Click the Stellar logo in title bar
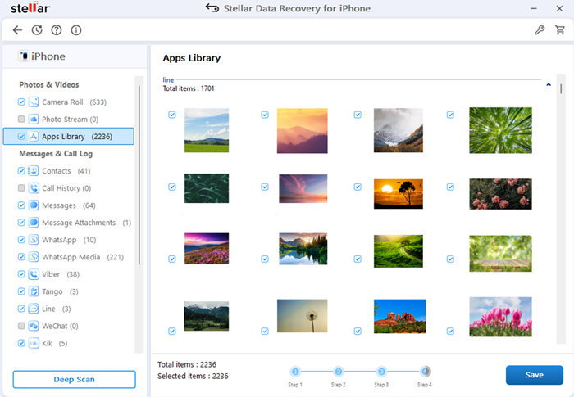Screen dimensions: 574x397 pyautogui.click(x=30, y=7)
